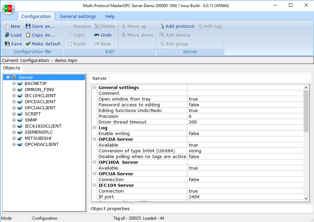
Task: Click the Open window from tray value
Action: pos(193,99)
